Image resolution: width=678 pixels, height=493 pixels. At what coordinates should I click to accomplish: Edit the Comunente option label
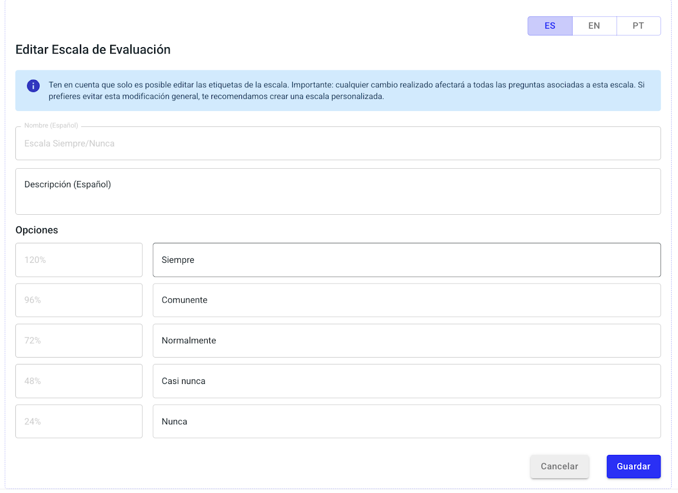point(406,300)
